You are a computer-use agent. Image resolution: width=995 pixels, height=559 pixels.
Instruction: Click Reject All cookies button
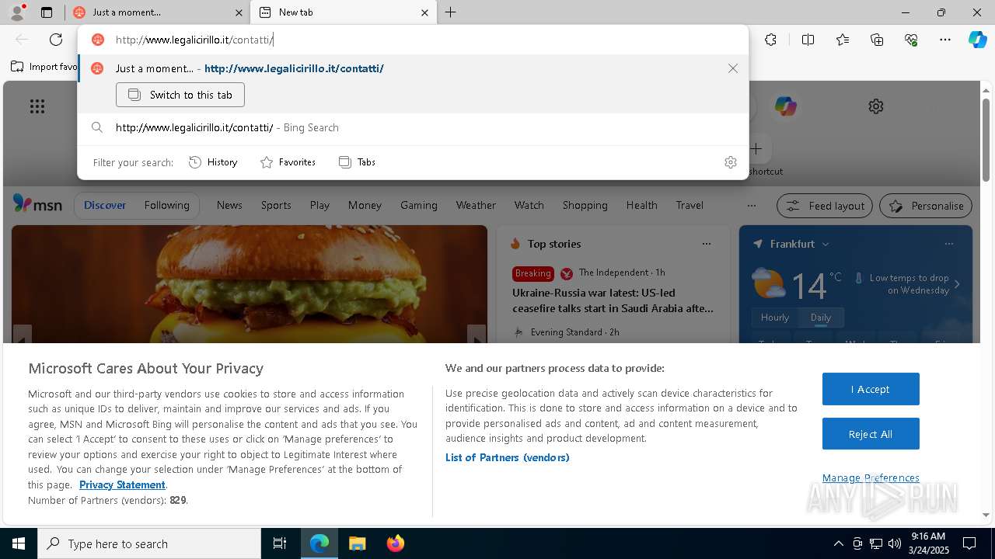click(871, 434)
